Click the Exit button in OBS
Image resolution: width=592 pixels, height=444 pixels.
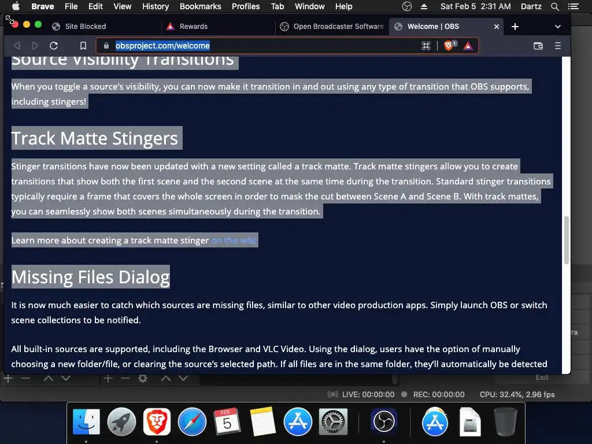[x=542, y=378]
